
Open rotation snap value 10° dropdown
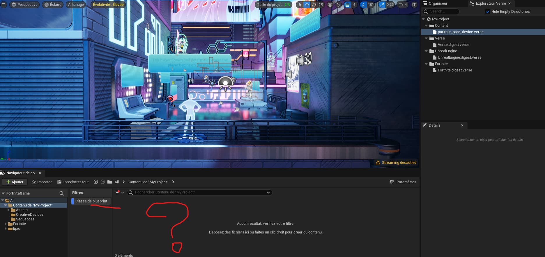(371, 5)
